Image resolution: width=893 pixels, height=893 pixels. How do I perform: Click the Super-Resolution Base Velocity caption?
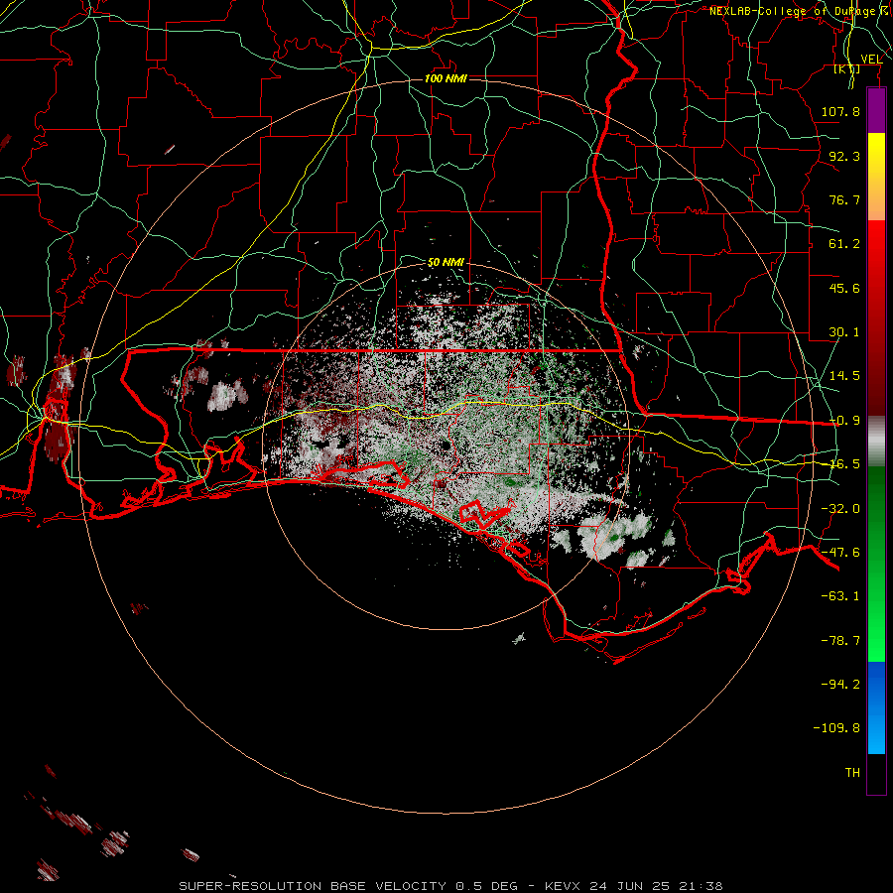click(451, 886)
